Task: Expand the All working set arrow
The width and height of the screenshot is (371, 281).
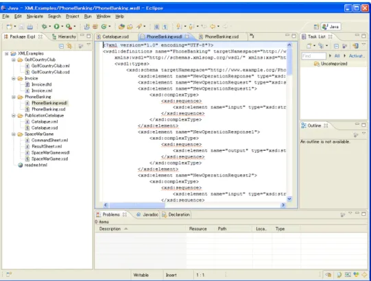Action: [x=331, y=56]
